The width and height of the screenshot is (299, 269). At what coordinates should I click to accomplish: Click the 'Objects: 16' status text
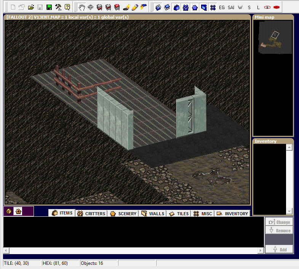point(92,263)
